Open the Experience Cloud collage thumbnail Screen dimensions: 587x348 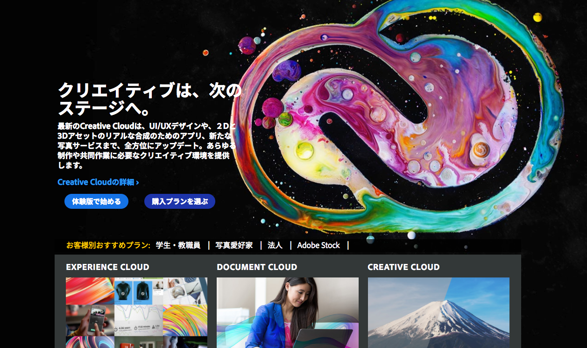coord(136,313)
